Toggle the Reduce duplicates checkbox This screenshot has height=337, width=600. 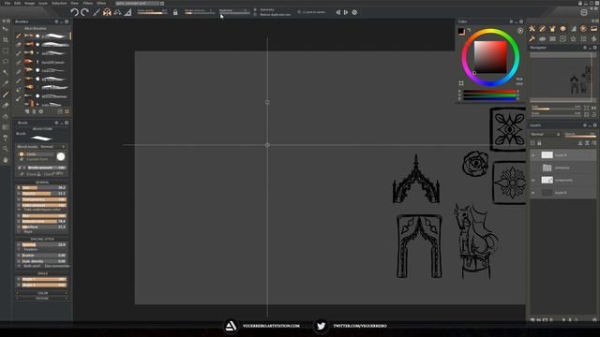pyautogui.click(x=255, y=15)
